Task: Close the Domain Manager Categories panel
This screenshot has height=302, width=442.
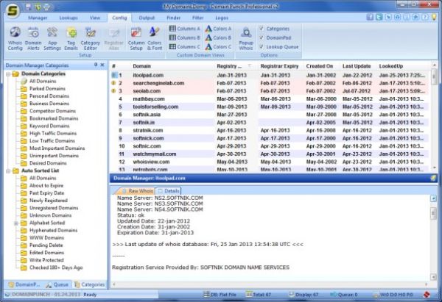Action: [x=102, y=65]
